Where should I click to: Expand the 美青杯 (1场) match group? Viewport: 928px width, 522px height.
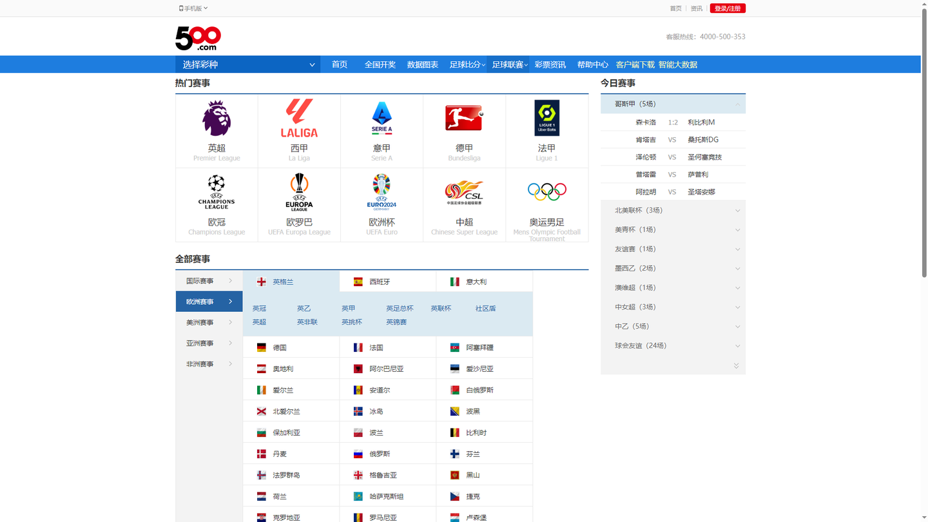pos(673,229)
